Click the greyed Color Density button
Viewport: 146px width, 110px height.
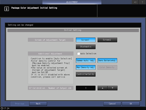pyautogui.click(x=107, y=67)
